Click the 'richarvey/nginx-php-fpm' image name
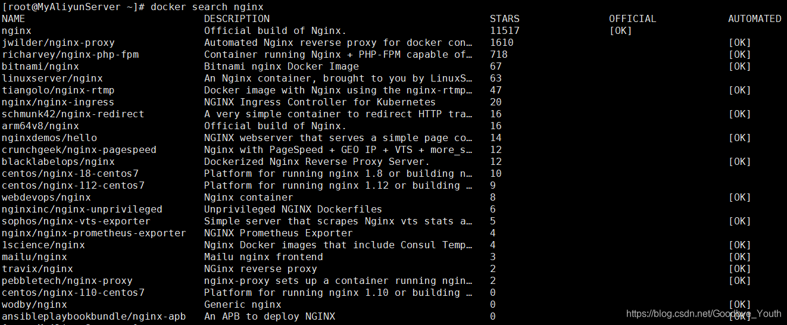This screenshot has height=325, width=787. pos(70,54)
